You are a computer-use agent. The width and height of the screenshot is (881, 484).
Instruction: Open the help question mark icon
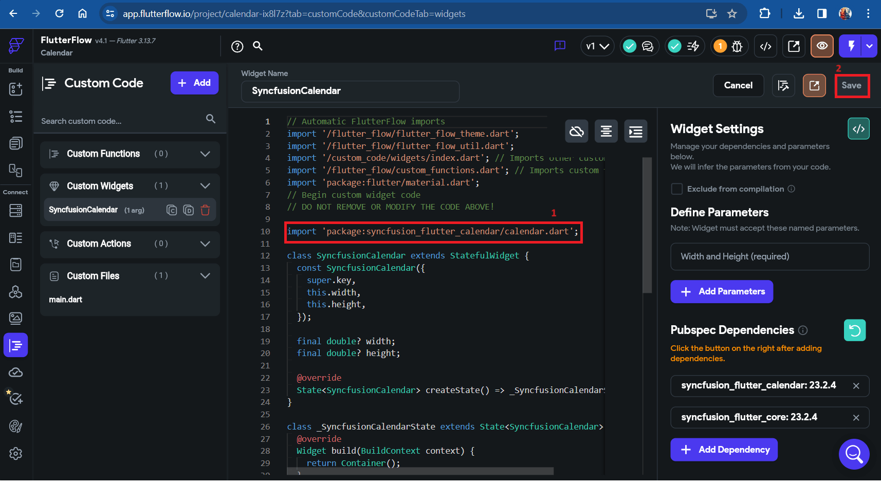coord(237,46)
